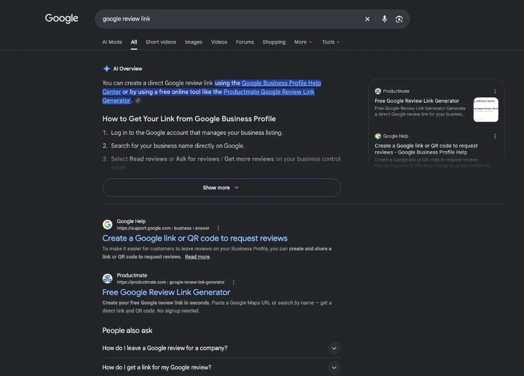Open 'Create a Google link or QR code' source card title
Image resolution: width=524 pixels, height=376 pixels.
[426, 149]
